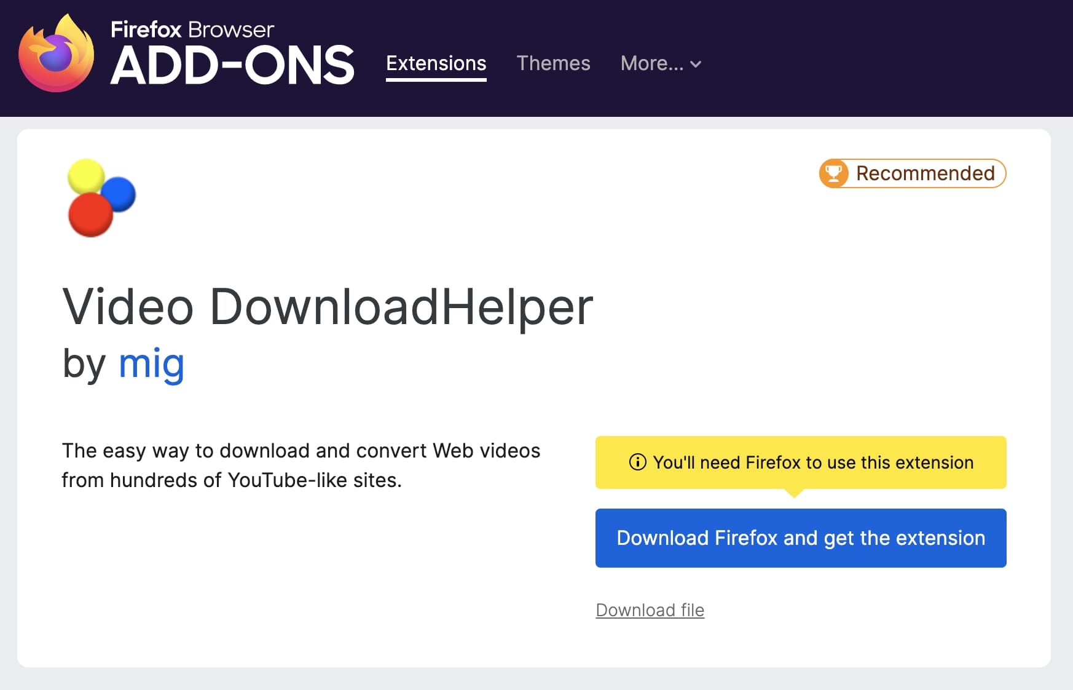This screenshot has height=690, width=1073.
Task: Open the More... menu
Action: (652, 63)
